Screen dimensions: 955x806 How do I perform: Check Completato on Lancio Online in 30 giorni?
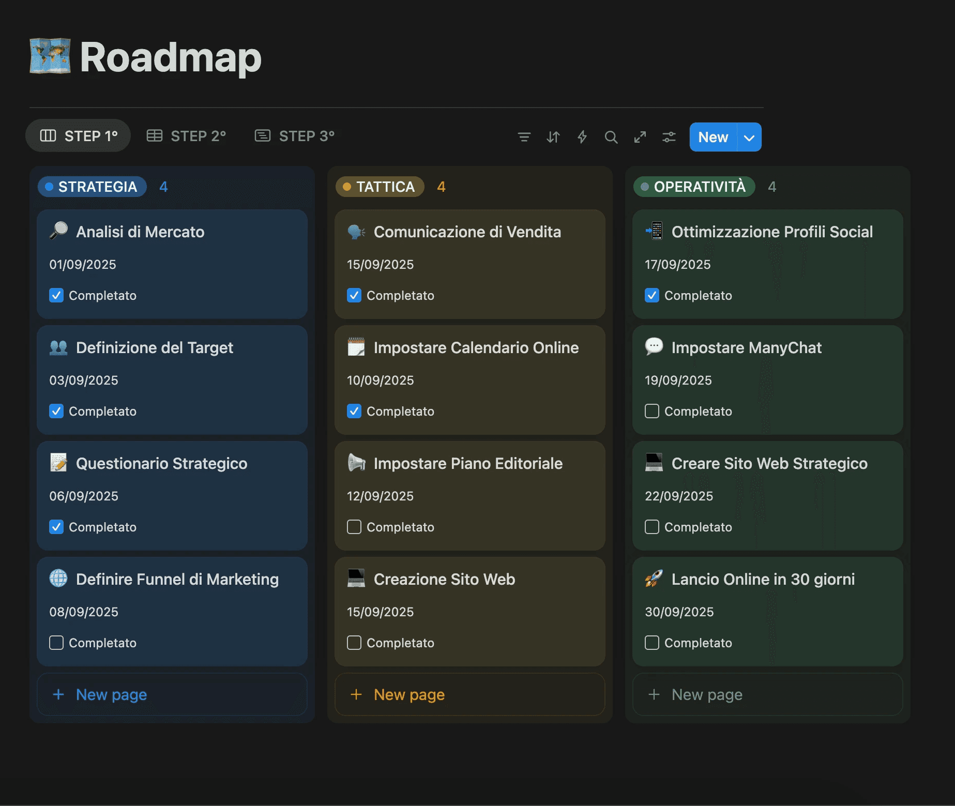[x=652, y=643]
